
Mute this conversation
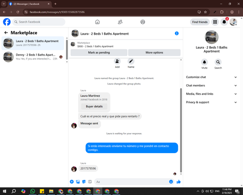205,62
